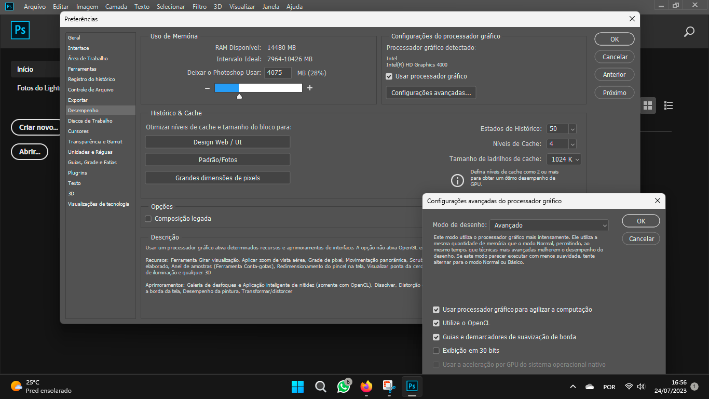Open the Camada menu
This screenshot has width=709, height=399.
point(116,7)
